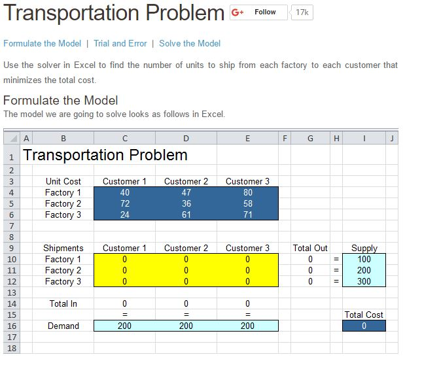The height and width of the screenshot is (378, 422).
Task: Click the unit cost cell showing 47
Action: point(186,193)
